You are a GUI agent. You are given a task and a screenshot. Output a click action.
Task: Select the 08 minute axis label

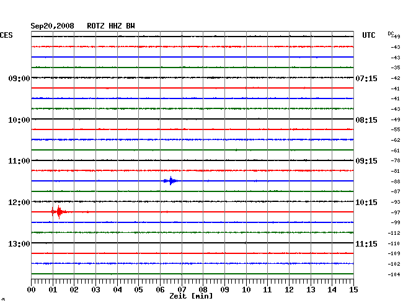(x=203, y=289)
